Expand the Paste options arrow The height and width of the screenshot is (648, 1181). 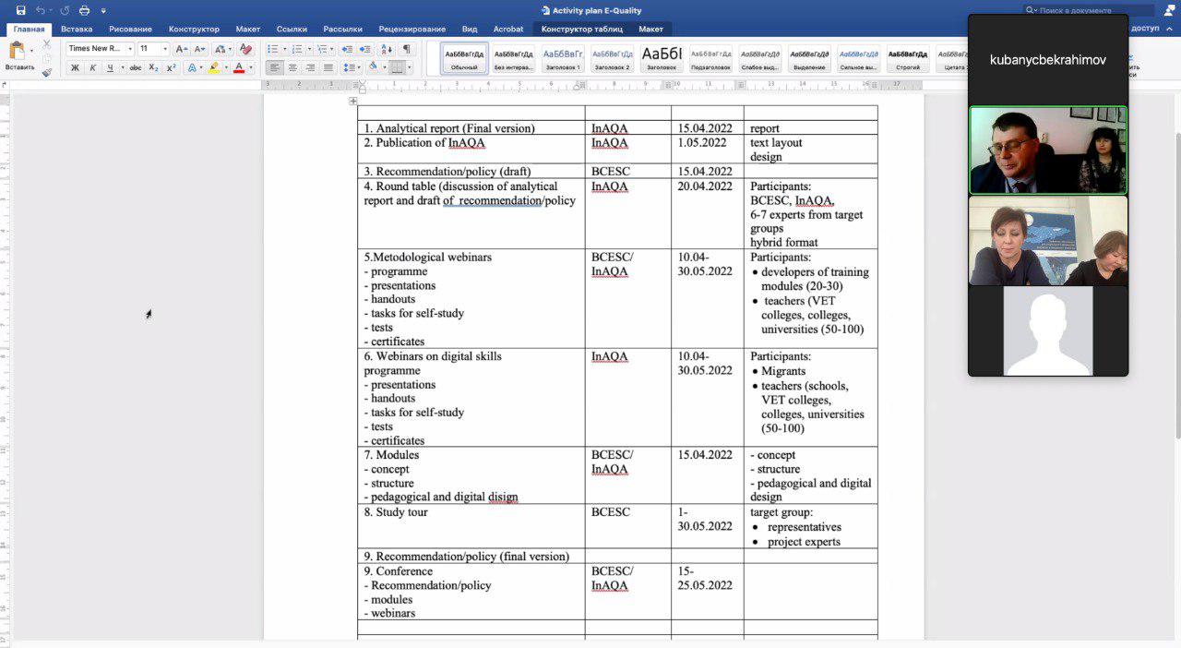coord(32,52)
